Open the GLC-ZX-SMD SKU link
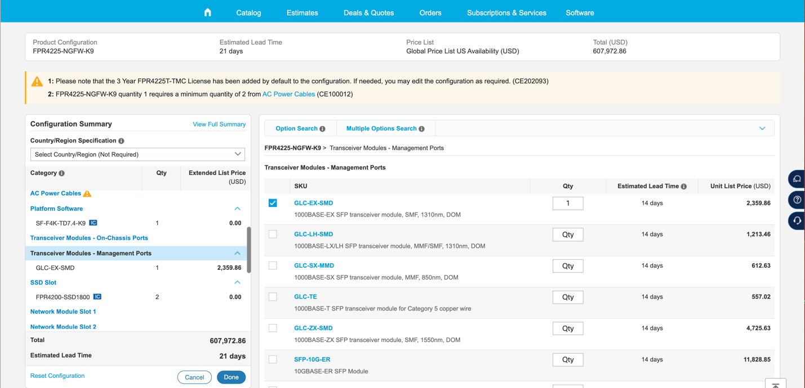Screen dimensions: 805x388 [x=313, y=328]
